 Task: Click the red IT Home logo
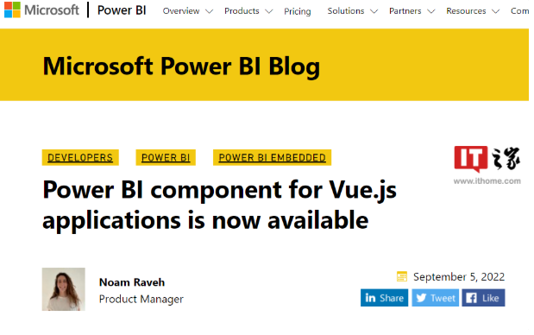(x=471, y=159)
